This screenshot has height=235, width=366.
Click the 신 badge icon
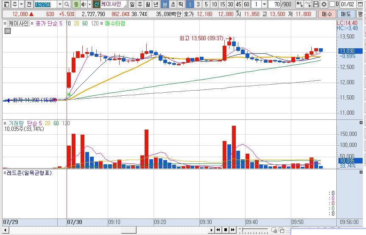pos(96,4)
